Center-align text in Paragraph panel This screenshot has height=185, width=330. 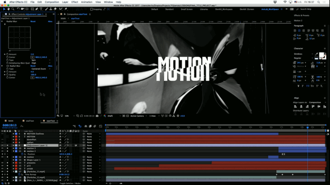coord(299,31)
